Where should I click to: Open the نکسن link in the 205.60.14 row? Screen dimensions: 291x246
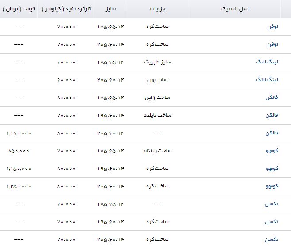272,239
